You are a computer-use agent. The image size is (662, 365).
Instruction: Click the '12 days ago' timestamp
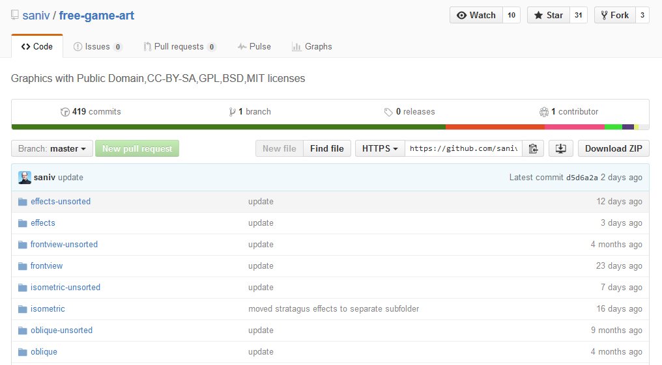coord(620,202)
